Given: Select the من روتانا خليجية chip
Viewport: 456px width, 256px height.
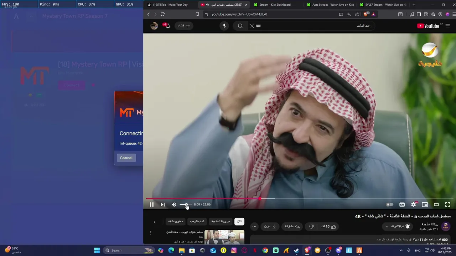Looking at the screenshot, I should click(221, 222).
